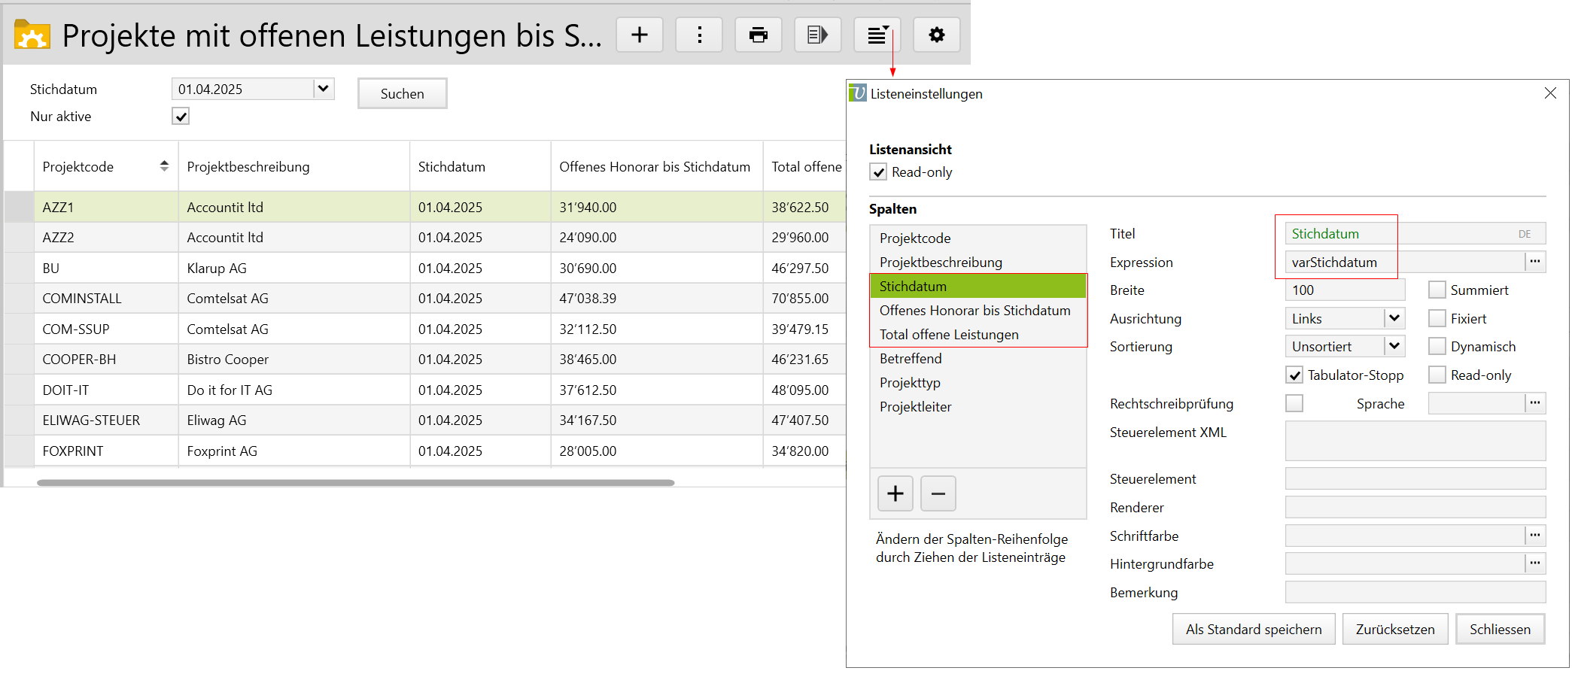Add a column with the plus button
1572x680 pixels.
895,493
